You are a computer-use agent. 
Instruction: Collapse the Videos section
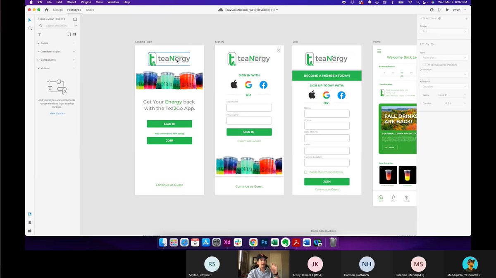click(38, 68)
